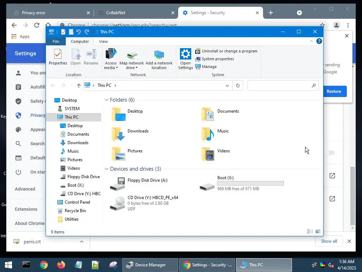Select Floppy Disk Drive (A:) icon
Image resolution: width=362 pixels, height=272 pixels.
[117, 184]
